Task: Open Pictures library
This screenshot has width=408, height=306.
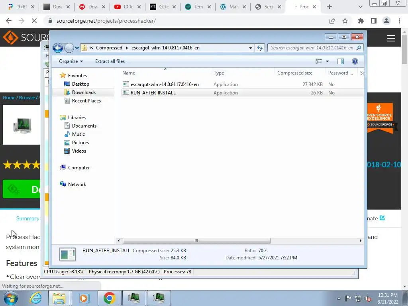Action: [80, 142]
